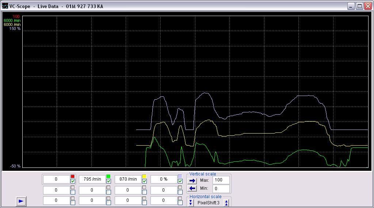Click the left-arrow button beside Min

(x=192, y=188)
